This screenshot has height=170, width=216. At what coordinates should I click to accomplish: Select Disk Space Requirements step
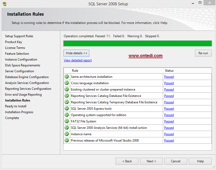(23, 65)
